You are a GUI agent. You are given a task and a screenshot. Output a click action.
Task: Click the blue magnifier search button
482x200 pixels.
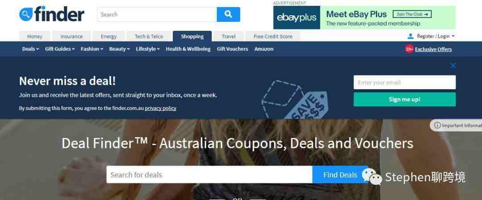coord(229,14)
